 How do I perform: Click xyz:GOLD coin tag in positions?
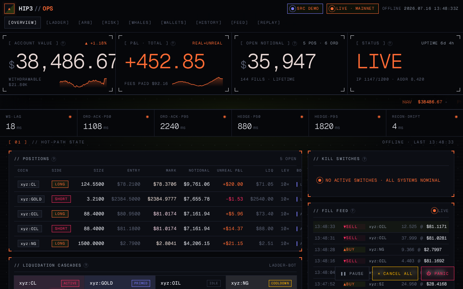31,199
